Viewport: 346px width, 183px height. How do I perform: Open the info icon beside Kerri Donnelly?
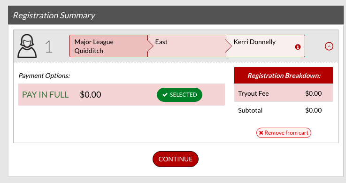[298, 47]
